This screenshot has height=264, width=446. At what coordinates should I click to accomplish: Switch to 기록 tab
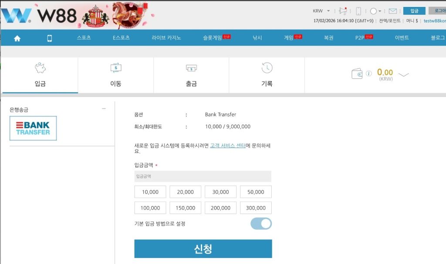click(267, 75)
